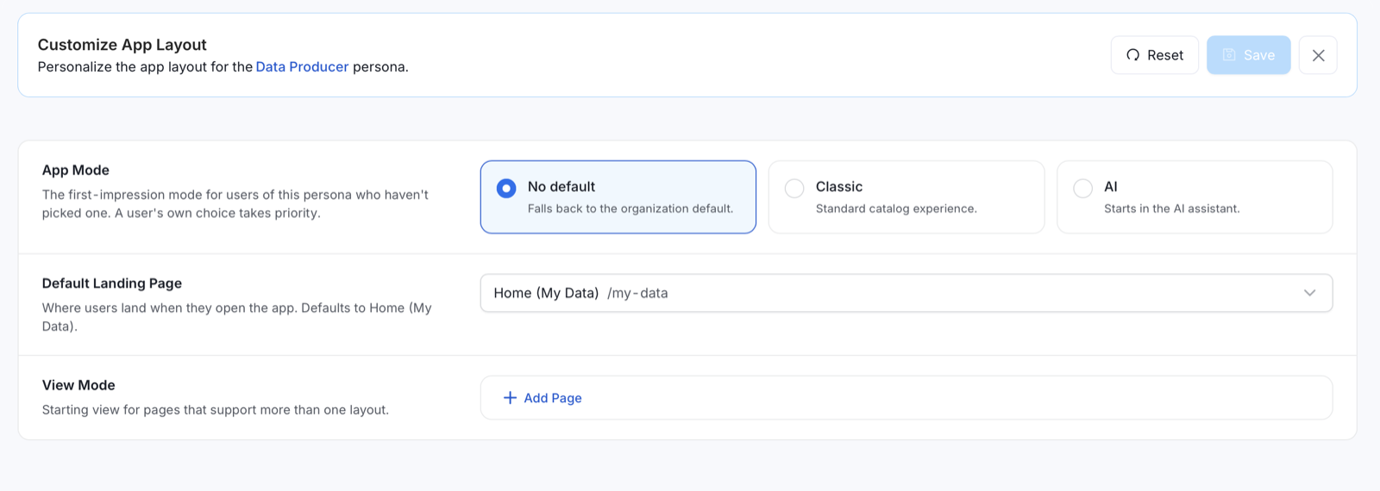Click the landing page dropdown chevron
Image resolution: width=1380 pixels, height=491 pixels.
tap(1309, 293)
